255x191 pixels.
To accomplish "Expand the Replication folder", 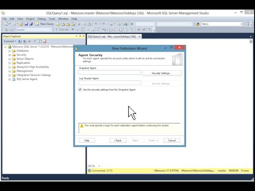I will coord(10,63).
